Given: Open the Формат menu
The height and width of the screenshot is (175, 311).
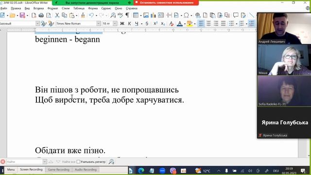Looking at the screenshot, I should click(53, 8).
